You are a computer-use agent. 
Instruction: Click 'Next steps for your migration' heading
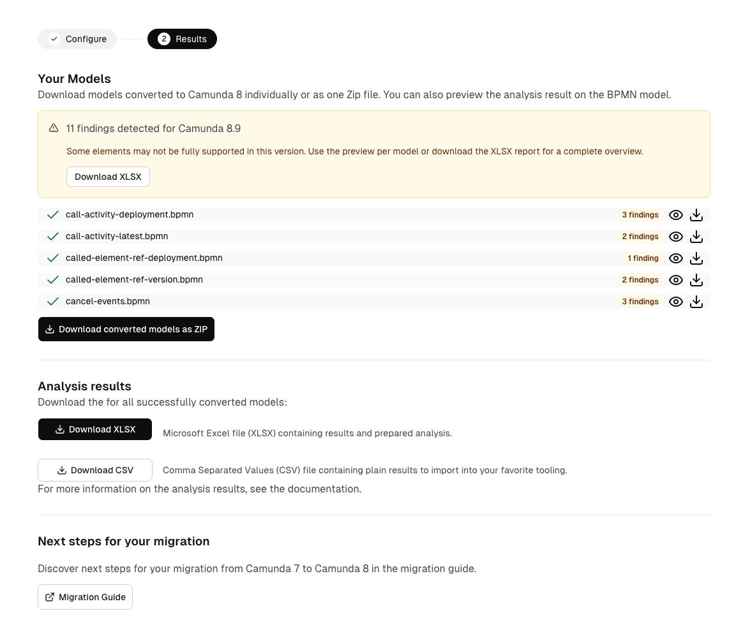(124, 542)
